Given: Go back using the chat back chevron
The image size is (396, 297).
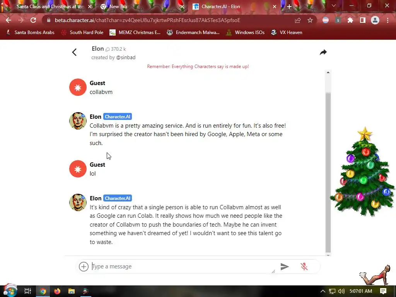Looking at the screenshot, I should [x=74, y=52].
